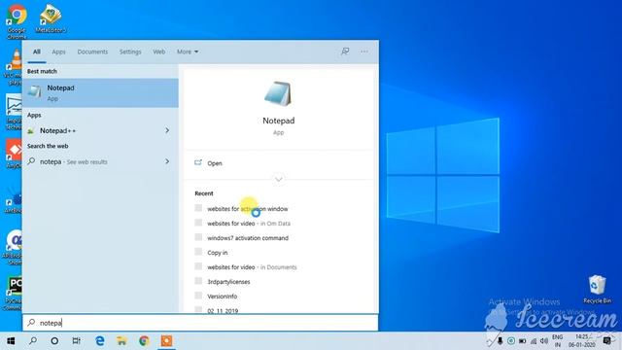Switch to the Web search tab
This screenshot has height=350, width=622.
tap(158, 52)
